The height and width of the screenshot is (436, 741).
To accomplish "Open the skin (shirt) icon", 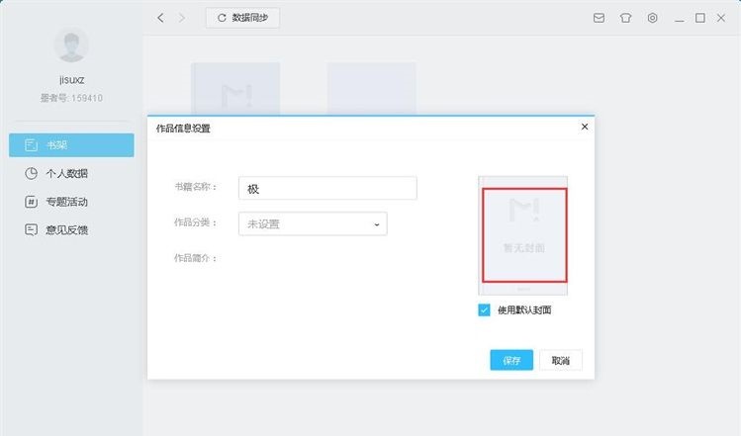I will tap(625, 18).
